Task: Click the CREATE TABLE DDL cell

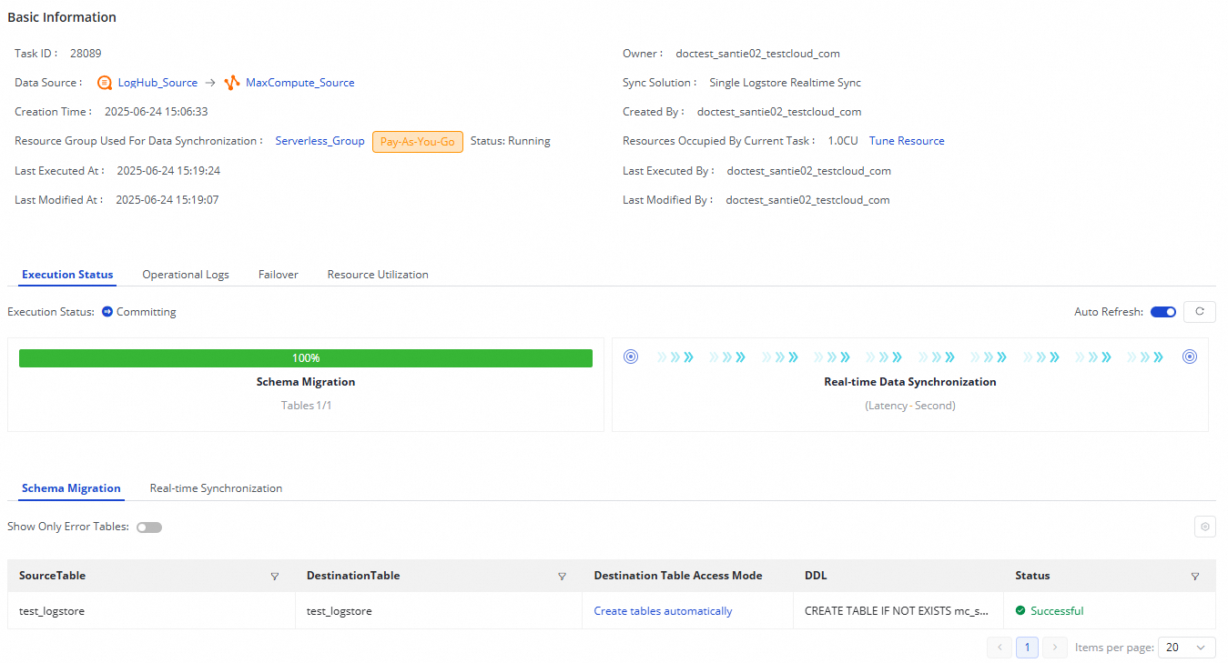Action: click(x=898, y=611)
